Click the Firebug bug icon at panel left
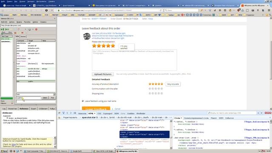Image resolution: width=272 pixels, height=153 pixels. click(59, 113)
